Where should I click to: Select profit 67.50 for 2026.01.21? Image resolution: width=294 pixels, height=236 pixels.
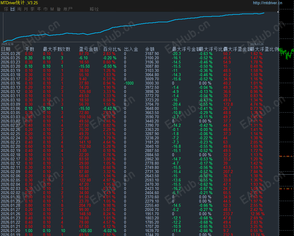tap(84, 226)
